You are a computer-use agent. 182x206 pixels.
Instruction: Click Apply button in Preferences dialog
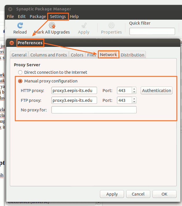click(x=112, y=194)
